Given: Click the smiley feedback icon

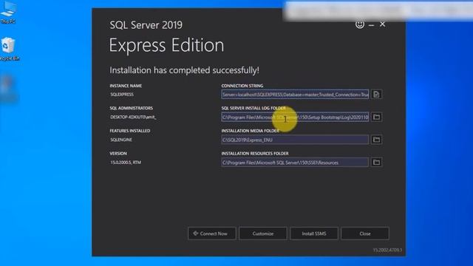Looking at the screenshot, I should coord(360,24).
